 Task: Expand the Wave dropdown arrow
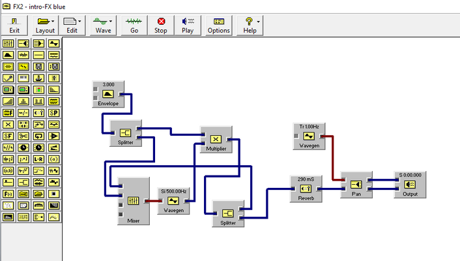(x=111, y=21)
